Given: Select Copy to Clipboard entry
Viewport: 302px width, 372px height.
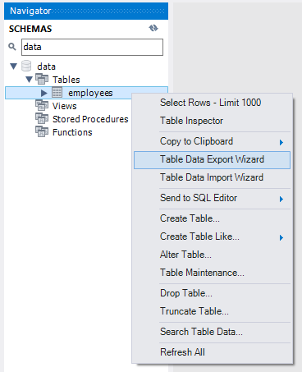Looking at the screenshot, I should [212, 141].
